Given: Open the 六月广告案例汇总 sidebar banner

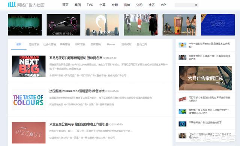Looking at the screenshot, I should click(205, 78).
